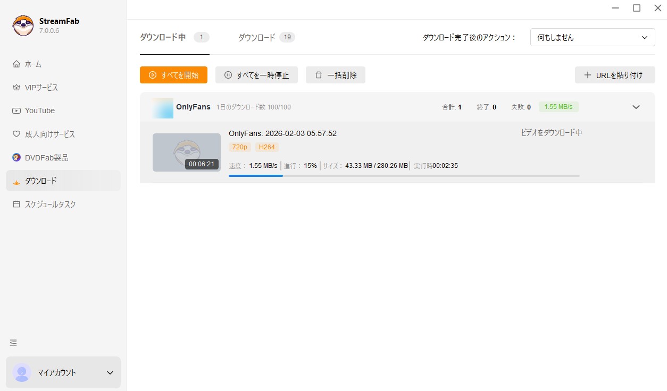Start all downloads with すべてを開始

click(x=173, y=75)
